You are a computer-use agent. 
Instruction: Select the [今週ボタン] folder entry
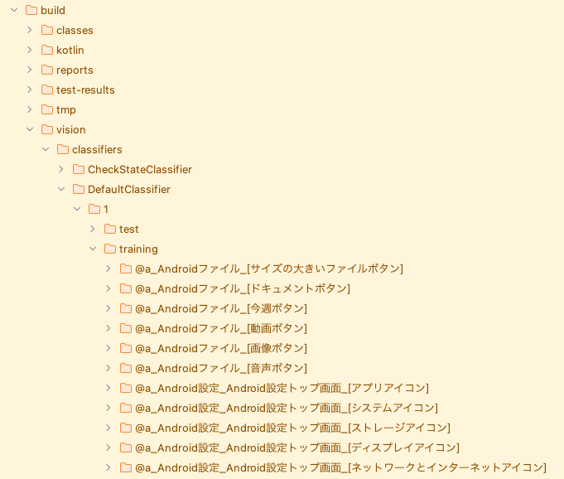pos(221,308)
